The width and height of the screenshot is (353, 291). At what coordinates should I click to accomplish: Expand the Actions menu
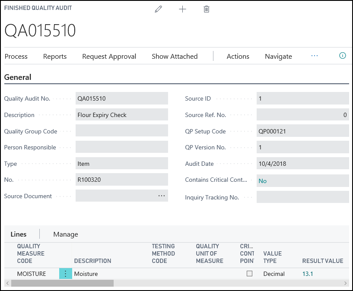point(238,56)
